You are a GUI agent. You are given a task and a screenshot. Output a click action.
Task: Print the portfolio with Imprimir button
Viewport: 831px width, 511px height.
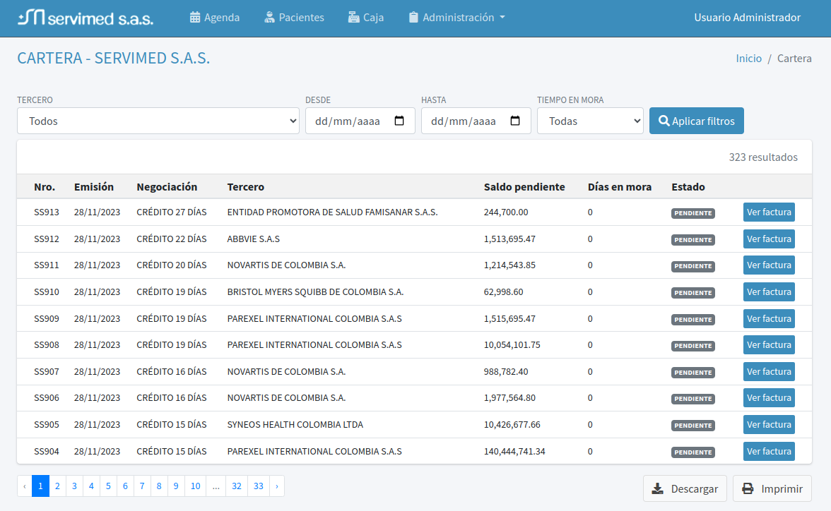point(772,488)
